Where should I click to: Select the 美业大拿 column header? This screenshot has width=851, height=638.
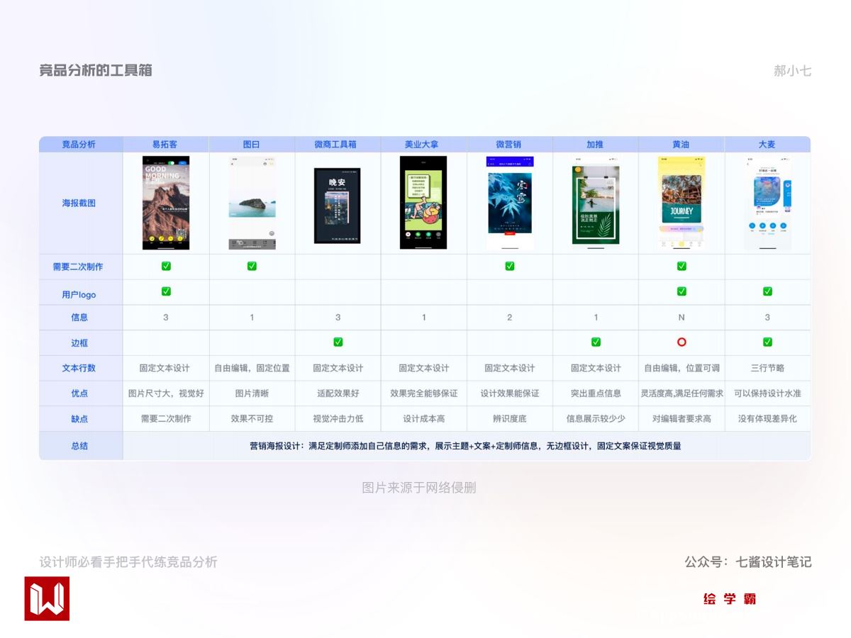423,144
